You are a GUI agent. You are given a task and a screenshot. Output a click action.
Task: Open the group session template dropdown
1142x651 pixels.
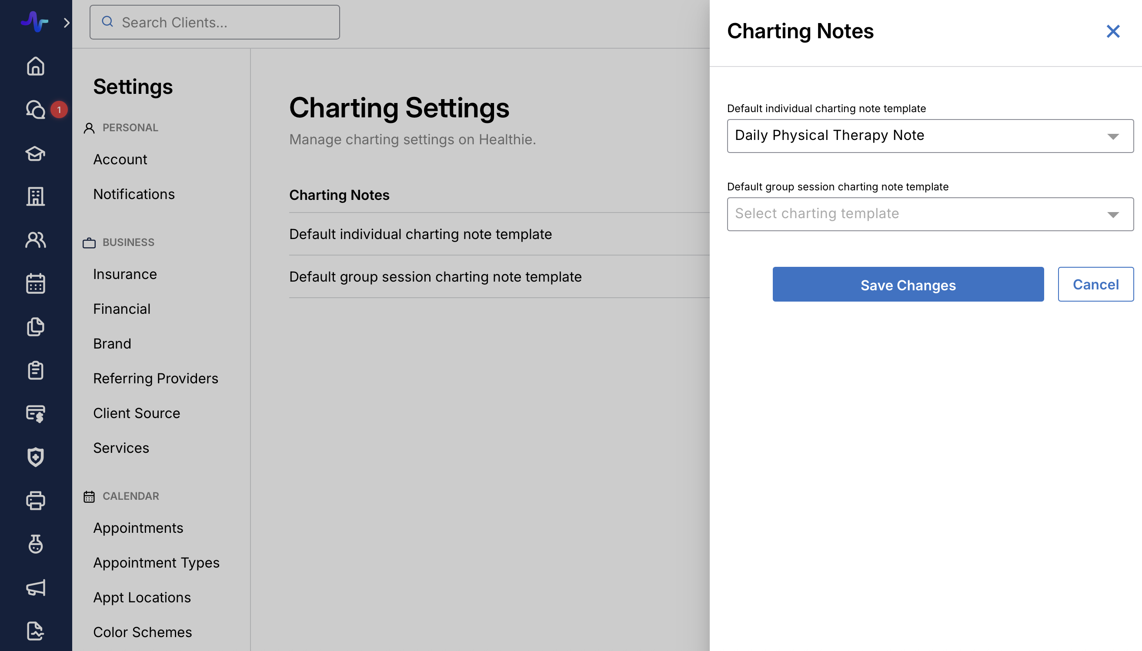[x=929, y=214]
